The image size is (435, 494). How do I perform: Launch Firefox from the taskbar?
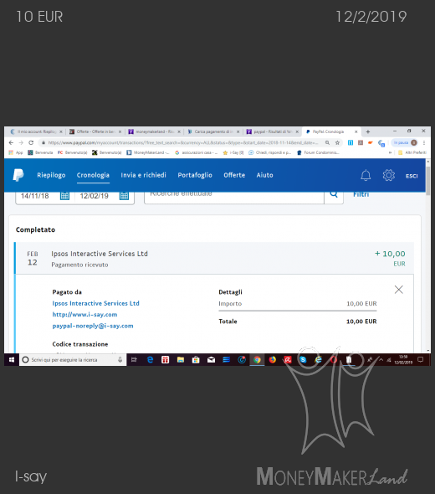tap(272, 359)
